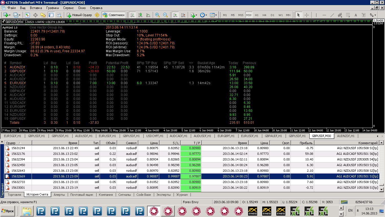The width and height of the screenshot is (385, 217).
Task: Click the EN language indicator
Action: [x=351, y=211]
